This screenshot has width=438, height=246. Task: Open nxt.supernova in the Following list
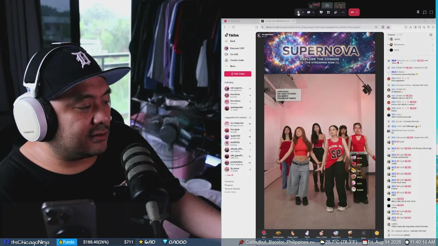(x=238, y=89)
